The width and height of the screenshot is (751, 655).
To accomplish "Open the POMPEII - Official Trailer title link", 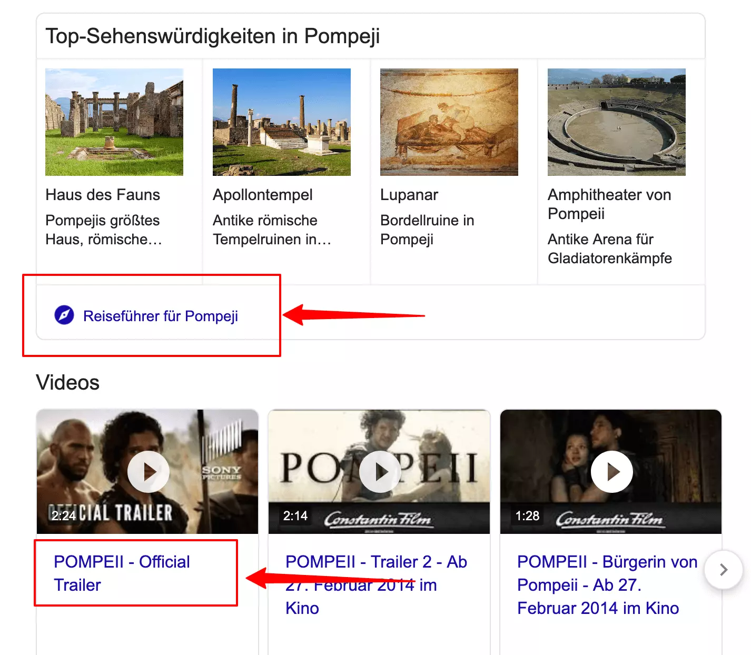I will tap(122, 573).
